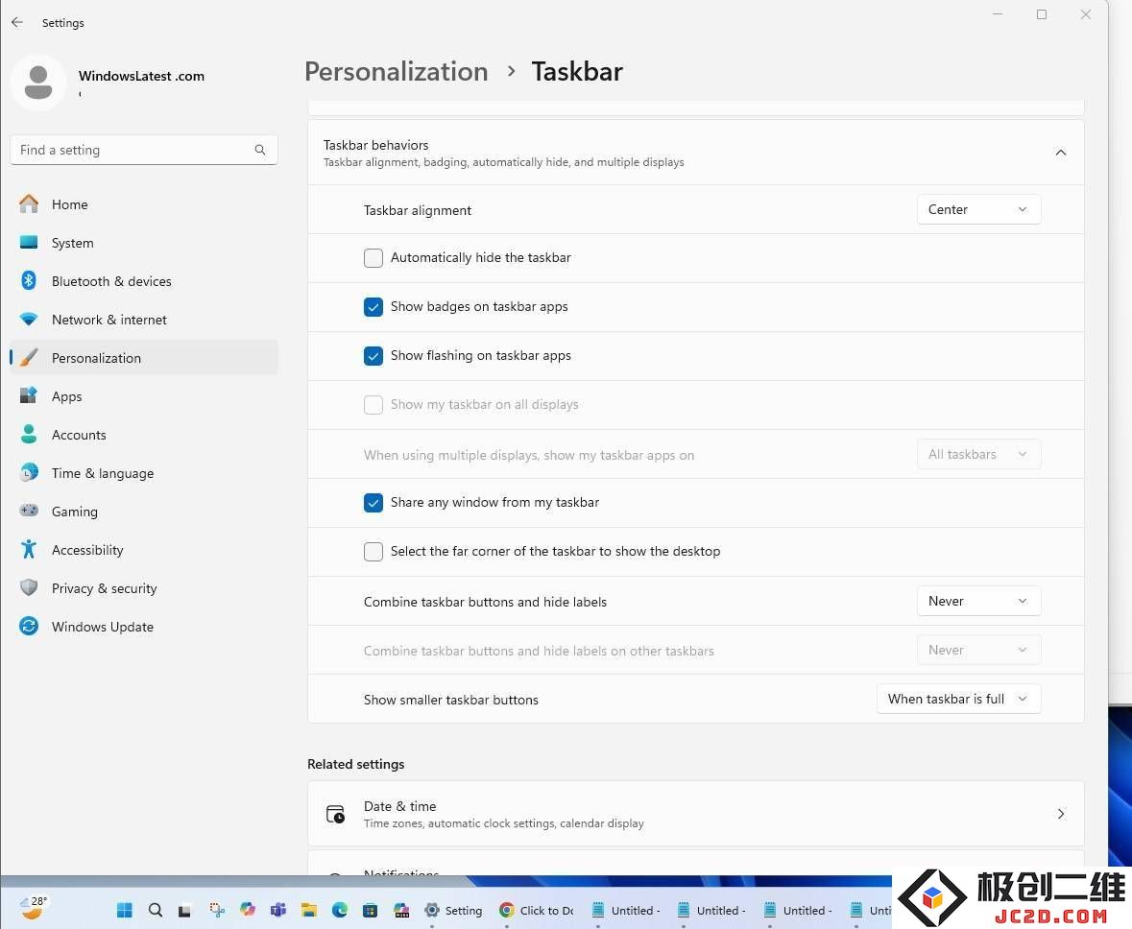
Task: Open Microsoft Store from the taskbar
Action: click(371, 910)
